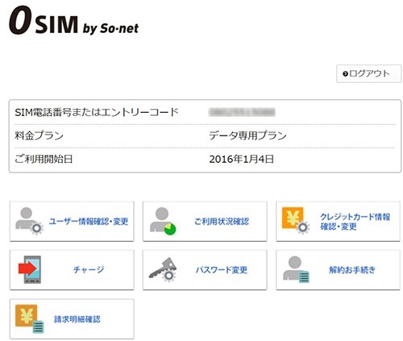Click the user with gear icon
Image resolution: width=403 pixels, height=341 pixels.
click(x=29, y=221)
